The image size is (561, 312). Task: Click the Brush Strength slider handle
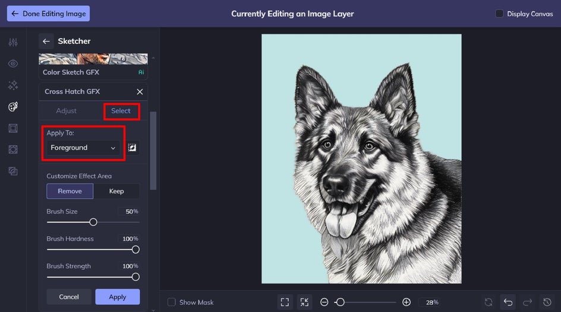point(135,277)
